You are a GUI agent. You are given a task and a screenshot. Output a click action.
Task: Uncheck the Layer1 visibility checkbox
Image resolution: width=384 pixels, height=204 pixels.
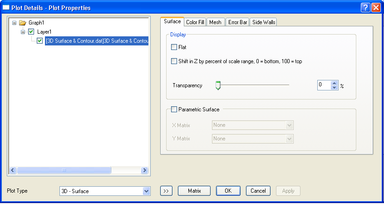click(x=31, y=32)
